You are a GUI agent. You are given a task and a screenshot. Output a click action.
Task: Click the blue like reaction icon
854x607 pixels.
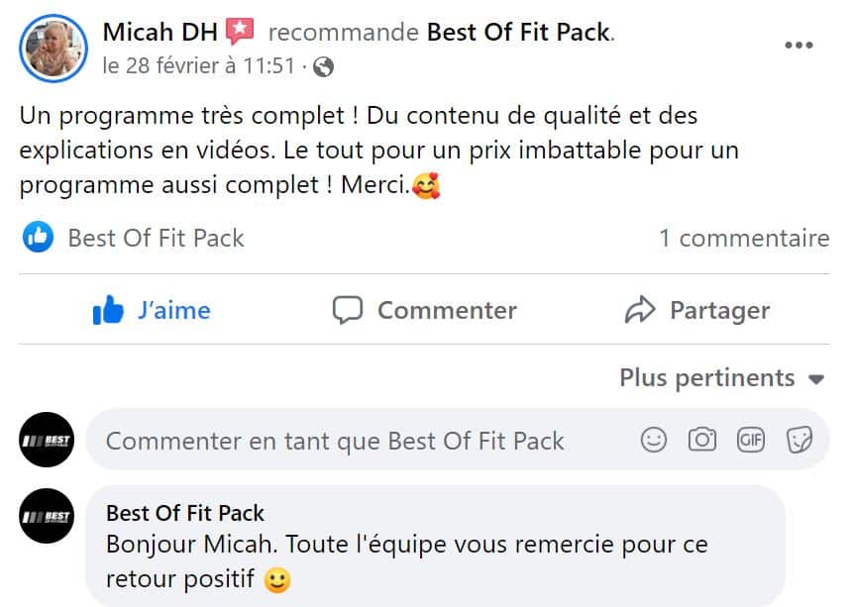[38, 238]
